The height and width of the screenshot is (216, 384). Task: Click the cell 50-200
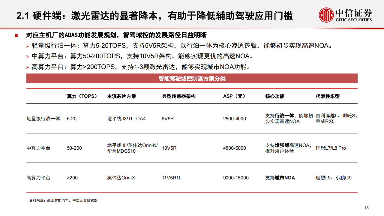[74, 148]
